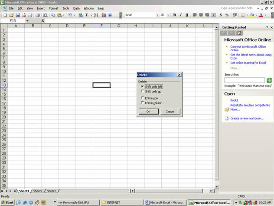Image resolution: width=274 pixels, height=206 pixels.
Task: Click OK in the Delete dialog
Action: 148,112
